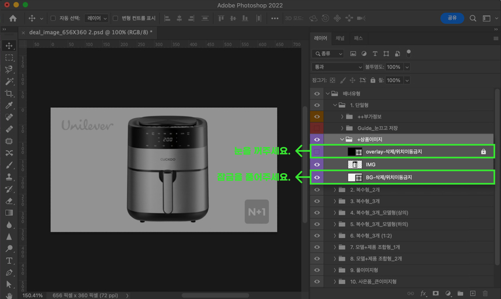Viewport: 501px width, 299px height.
Task: Hide the IMG layer using eye icon
Action: tap(317, 164)
